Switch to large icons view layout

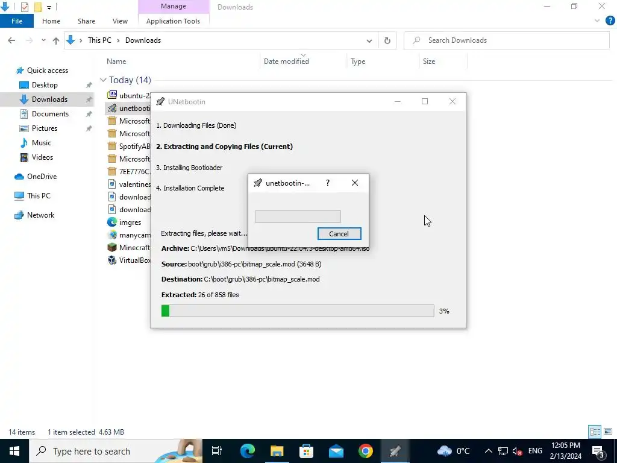click(x=608, y=432)
